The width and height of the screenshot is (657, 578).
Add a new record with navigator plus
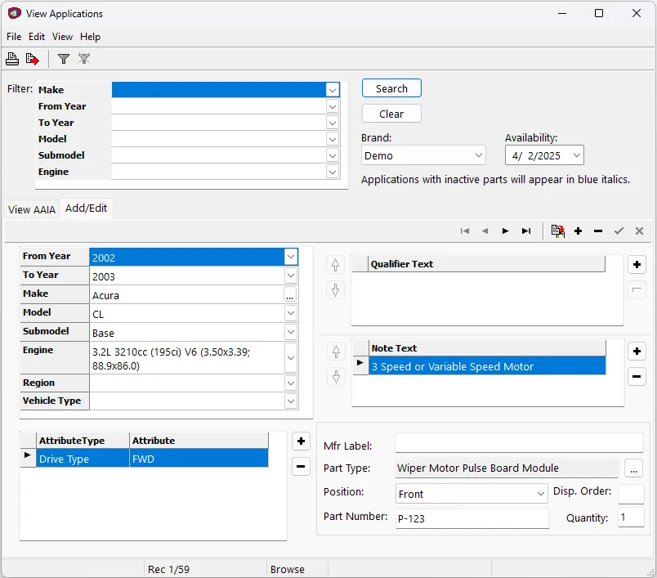579,231
